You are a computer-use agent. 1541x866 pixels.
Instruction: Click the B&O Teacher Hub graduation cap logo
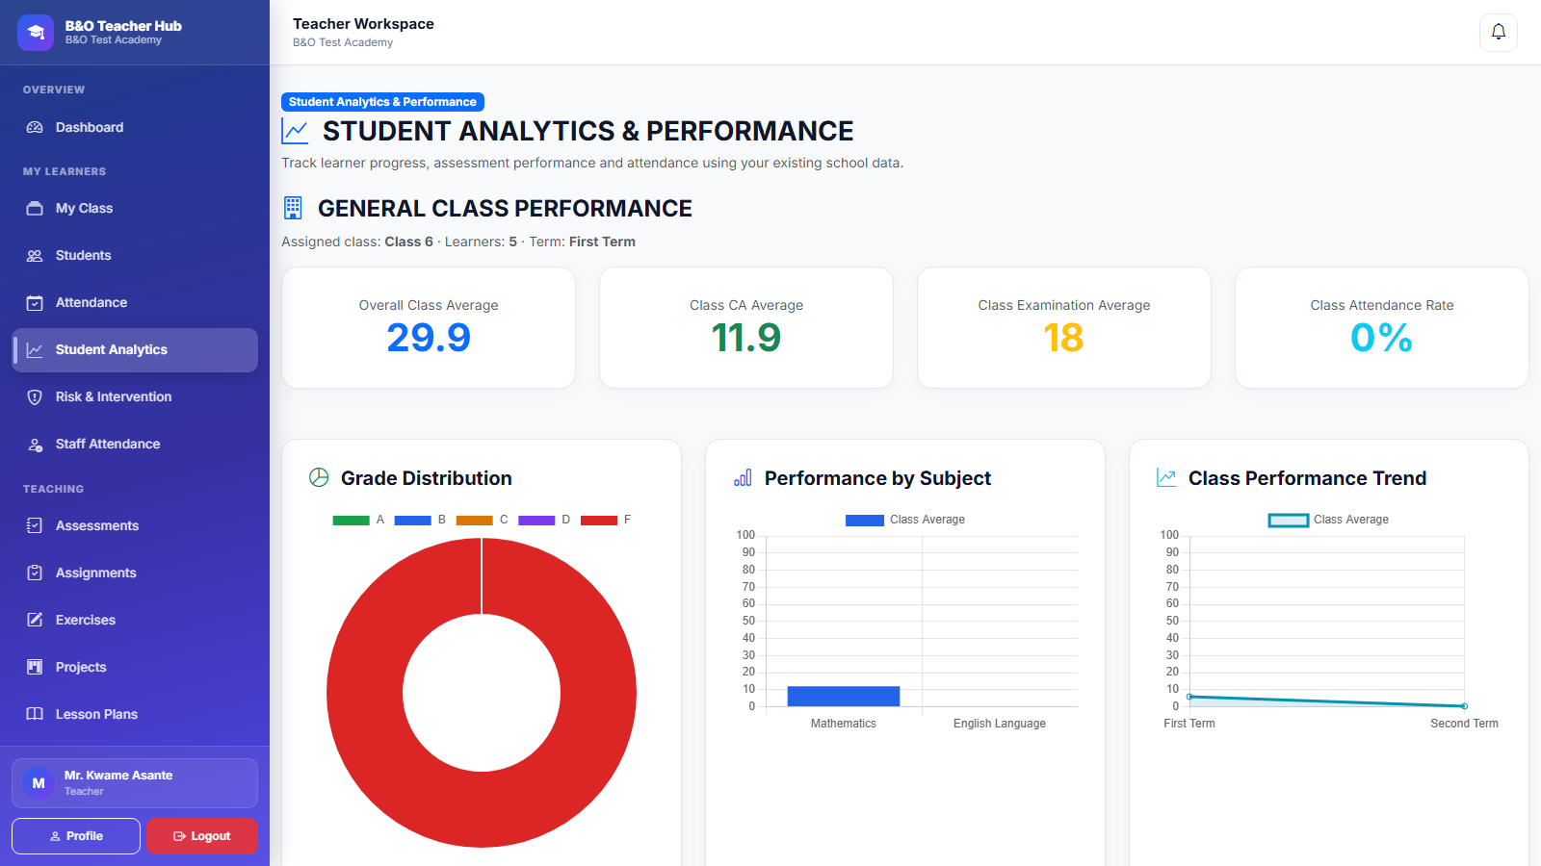[x=36, y=33]
